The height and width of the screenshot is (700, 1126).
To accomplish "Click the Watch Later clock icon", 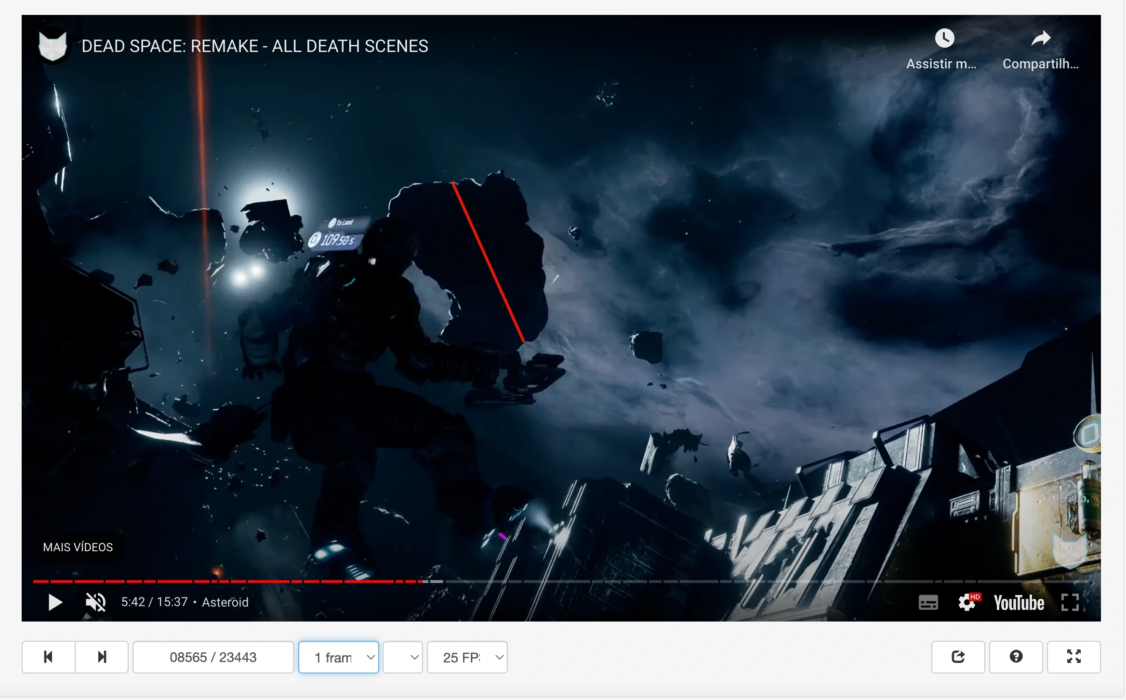I will 944,39.
